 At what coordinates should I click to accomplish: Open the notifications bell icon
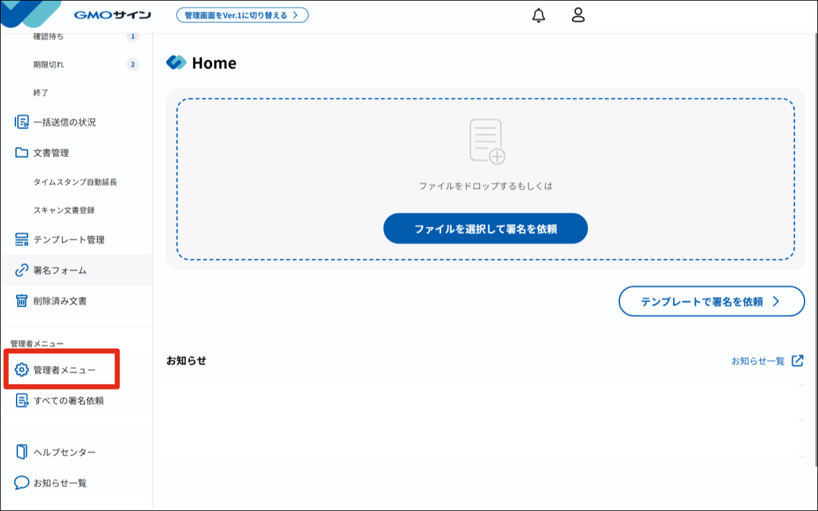pos(539,15)
